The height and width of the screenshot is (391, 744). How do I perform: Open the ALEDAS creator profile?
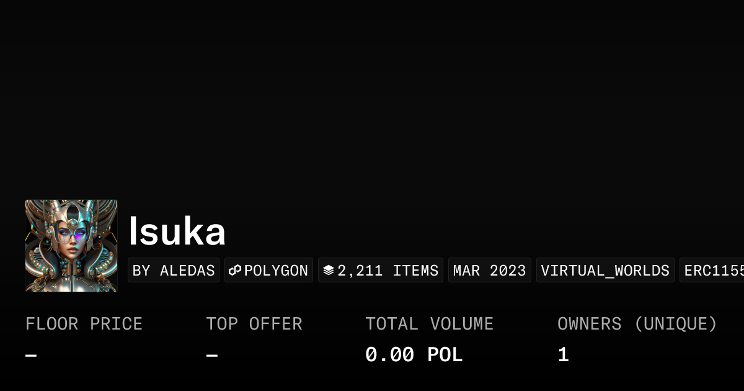coord(174,270)
